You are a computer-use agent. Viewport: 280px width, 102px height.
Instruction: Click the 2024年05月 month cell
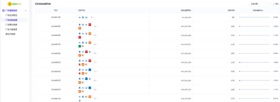pyautogui.click(x=56, y=62)
